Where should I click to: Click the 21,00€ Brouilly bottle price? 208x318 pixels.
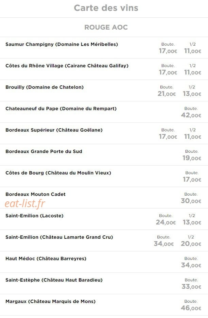click(167, 94)
